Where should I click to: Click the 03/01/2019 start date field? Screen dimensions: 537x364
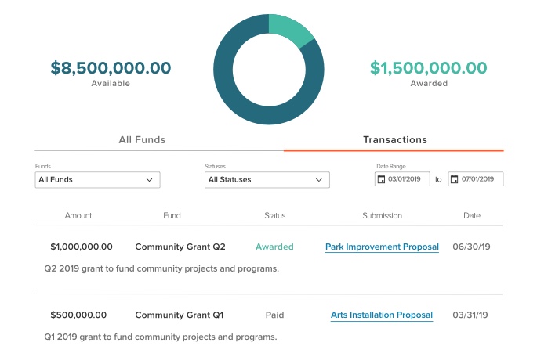click(409, 179)
